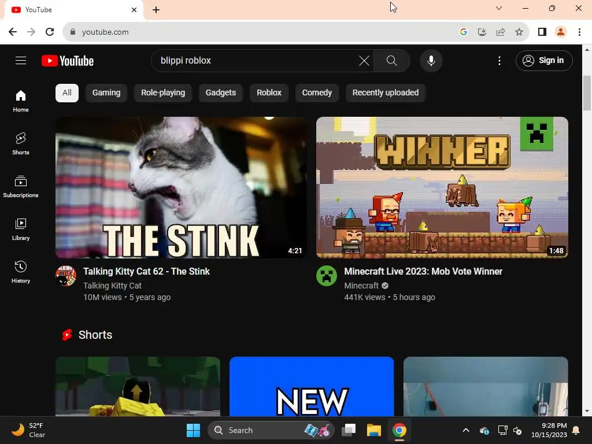Viewport: 592px width, 444px height.
Task: Open Chrome three-dot menu
Action: tap(579, 32)
